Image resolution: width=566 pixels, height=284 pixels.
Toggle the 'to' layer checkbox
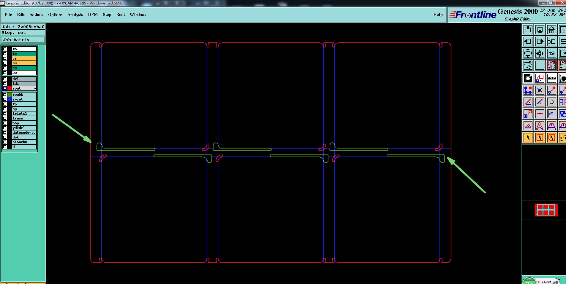click(5, 49)
